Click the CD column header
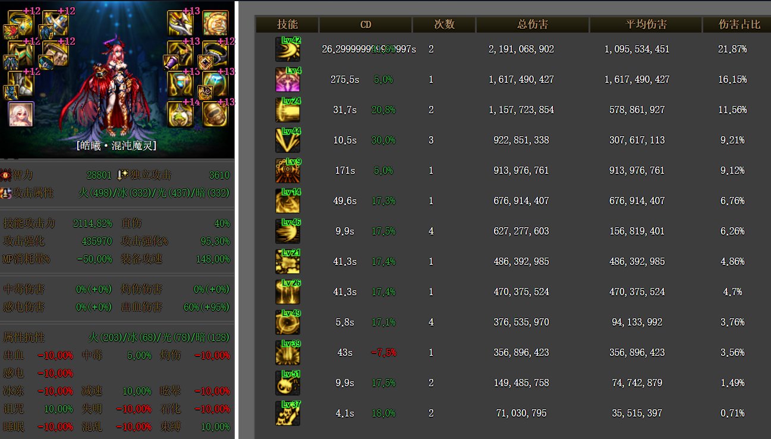 pyautogui.click(x=366, y=24)
